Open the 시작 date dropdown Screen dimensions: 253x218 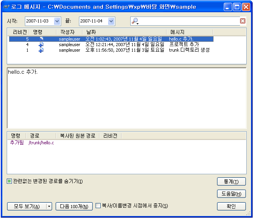[x=57, y=21]
